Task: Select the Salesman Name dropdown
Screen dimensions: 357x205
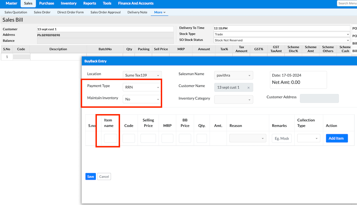Action: click(x=233, y=75)
